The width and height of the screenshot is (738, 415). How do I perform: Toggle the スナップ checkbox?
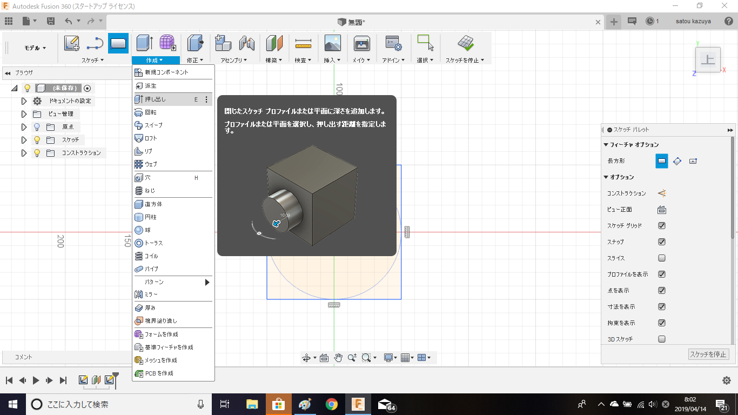662,242
